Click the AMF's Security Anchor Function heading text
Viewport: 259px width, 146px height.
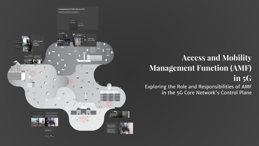coord(38,43)
